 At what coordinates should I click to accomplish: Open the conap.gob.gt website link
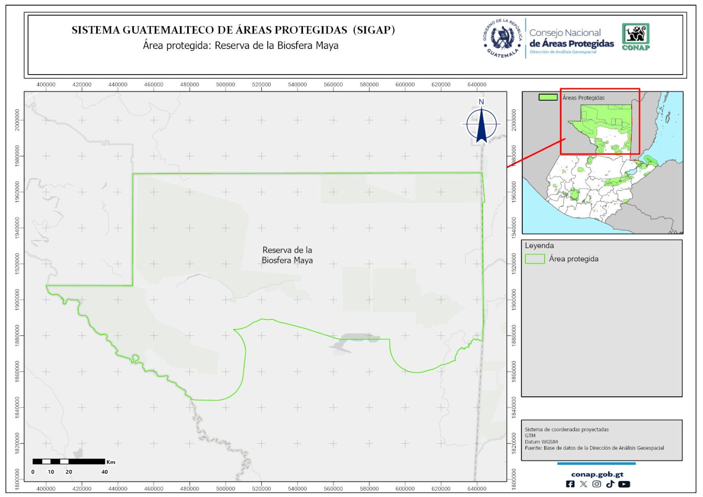pyautogui.click(x=597, y=474)
